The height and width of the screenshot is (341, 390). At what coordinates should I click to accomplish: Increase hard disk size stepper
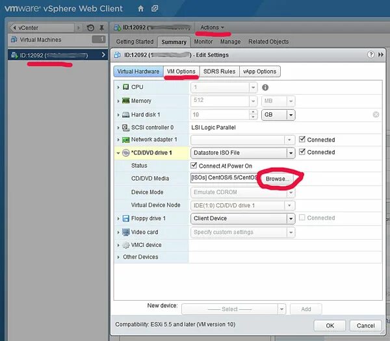click(x=253, y=112)
